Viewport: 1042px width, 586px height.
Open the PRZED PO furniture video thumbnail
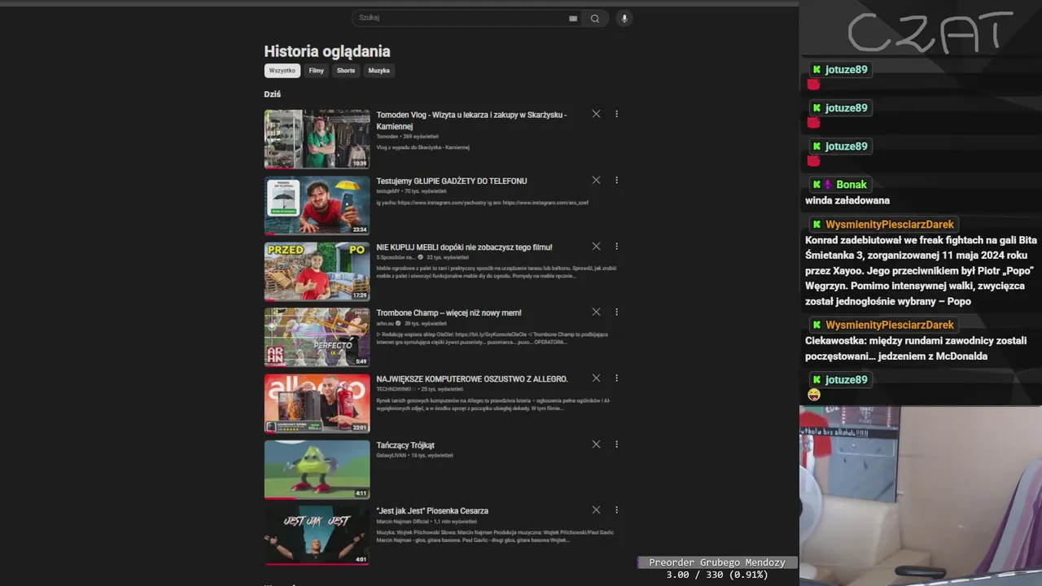(x=317, y=271)
